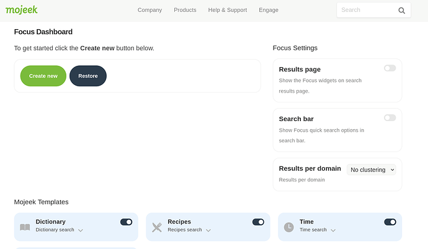Click the Restore button
This screenshot has width=428, height=249.
click(88, 76)
